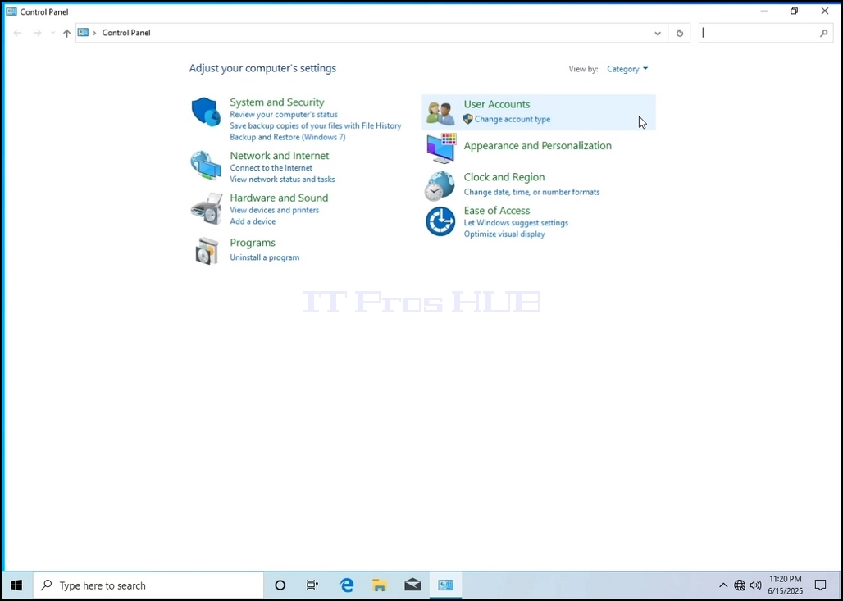Image resolution: width=843 pixels, height=601 pixels.
Task: Open the User Accounts heading link
Action: 497,104
